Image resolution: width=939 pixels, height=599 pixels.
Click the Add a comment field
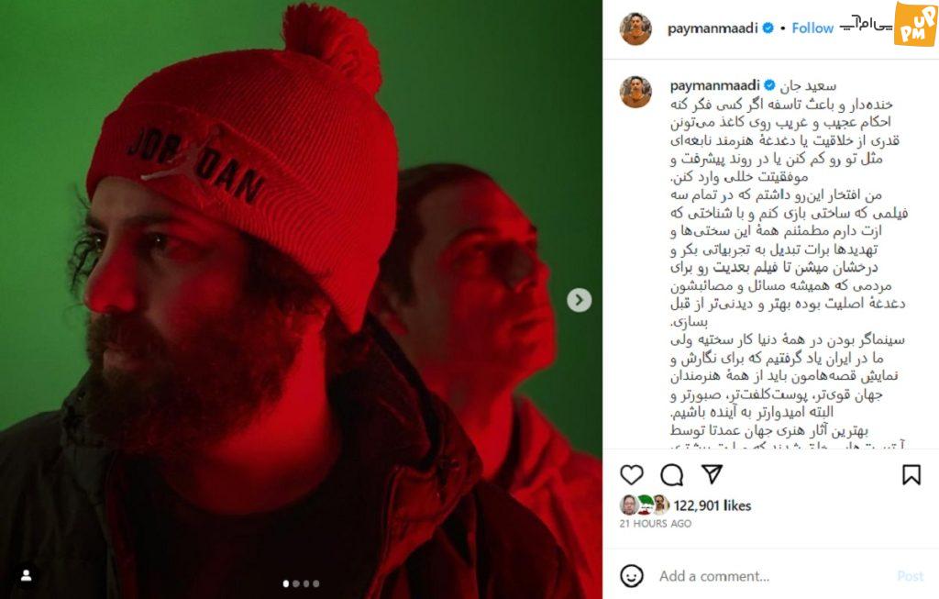(x=772, y=576)
